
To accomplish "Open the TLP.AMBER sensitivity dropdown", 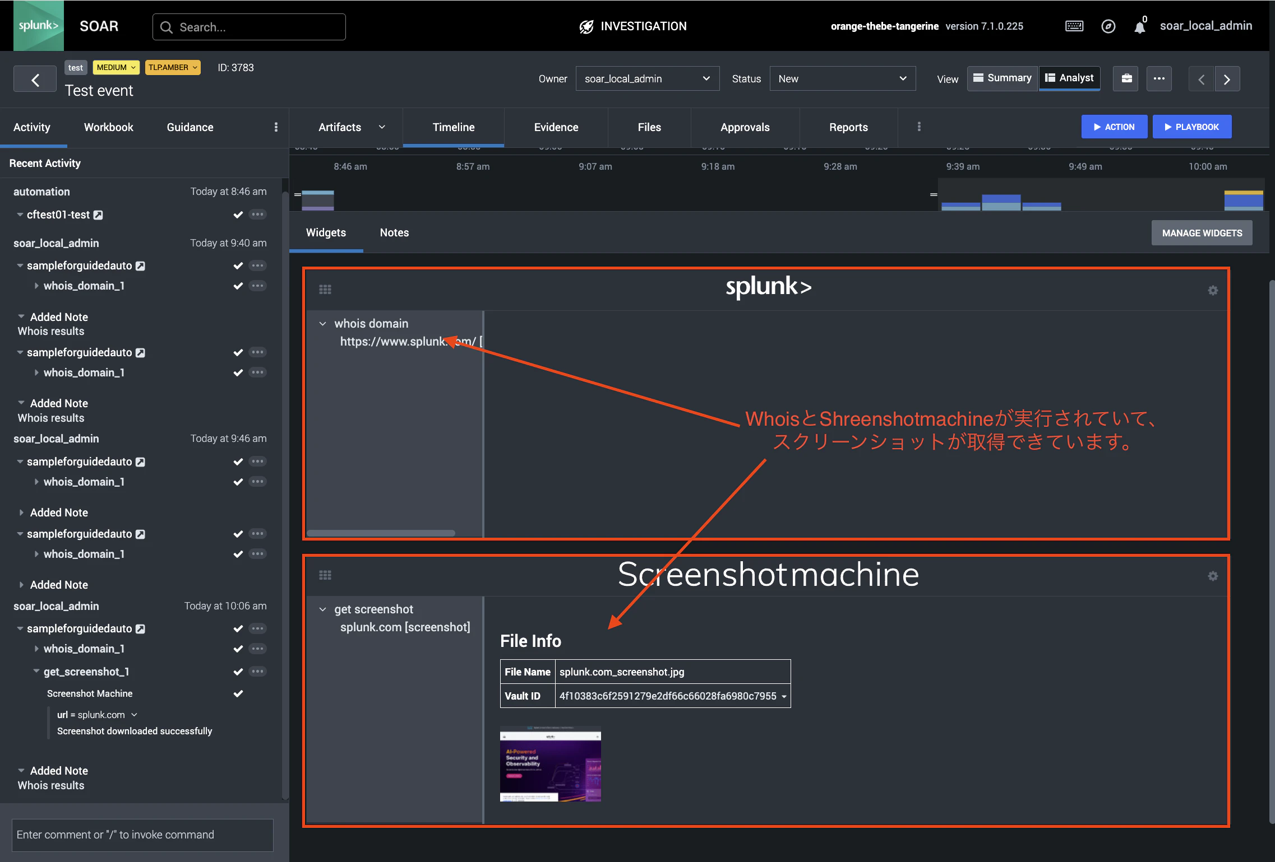I will (x=173, y=67).
